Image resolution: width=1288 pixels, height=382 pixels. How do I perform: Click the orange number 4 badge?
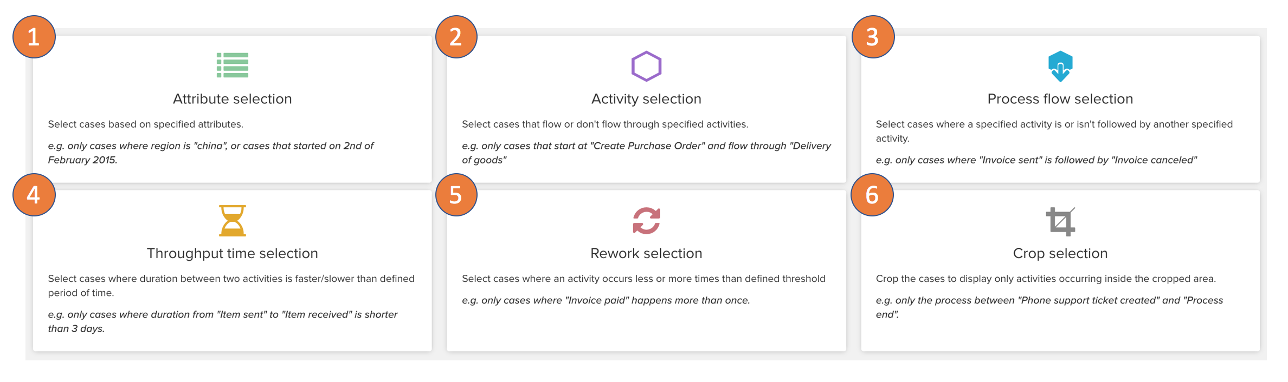point(34,195)
